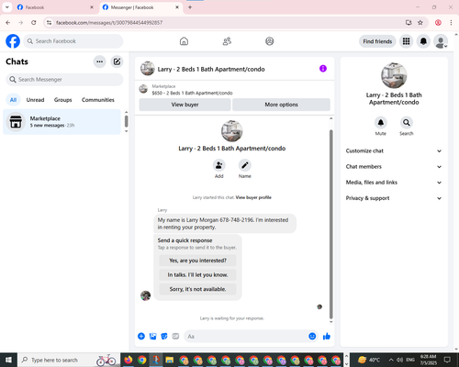Click the Find friends button
The height and width of the screenshot is (367, 459).
[377, 41]
